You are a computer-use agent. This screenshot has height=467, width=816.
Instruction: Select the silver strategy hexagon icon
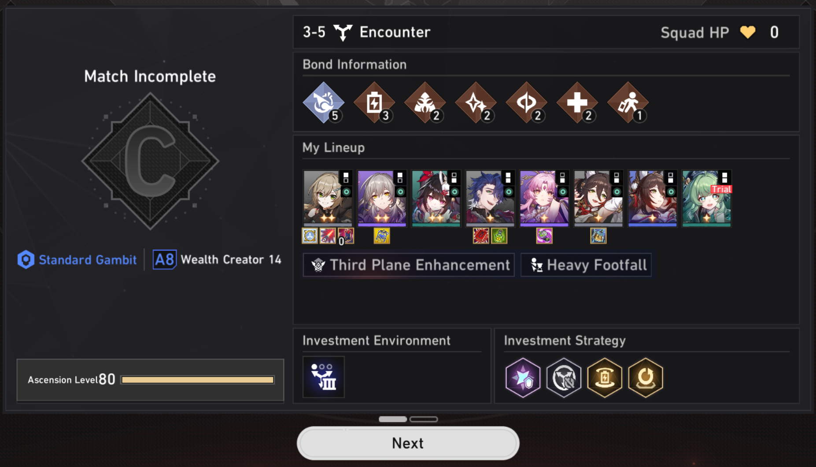(564, 377)
